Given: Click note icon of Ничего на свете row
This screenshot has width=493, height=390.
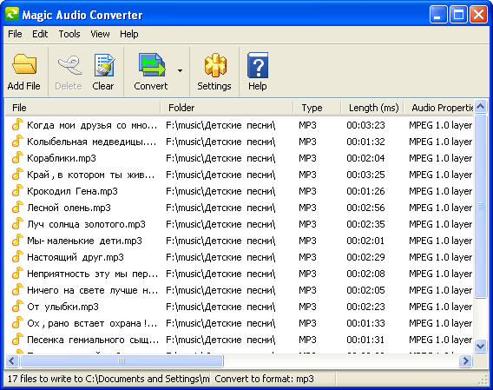Looking at the screenshot, I should coord(17,289).
